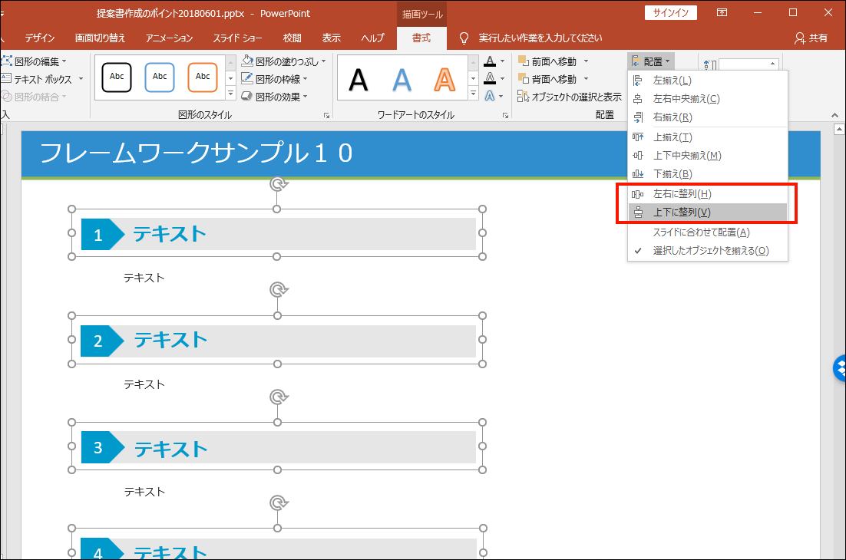Viewport: 846px width, 560px height.
Task: Switch to the アニメーション ribbon tab
Action: click(168, 37)
